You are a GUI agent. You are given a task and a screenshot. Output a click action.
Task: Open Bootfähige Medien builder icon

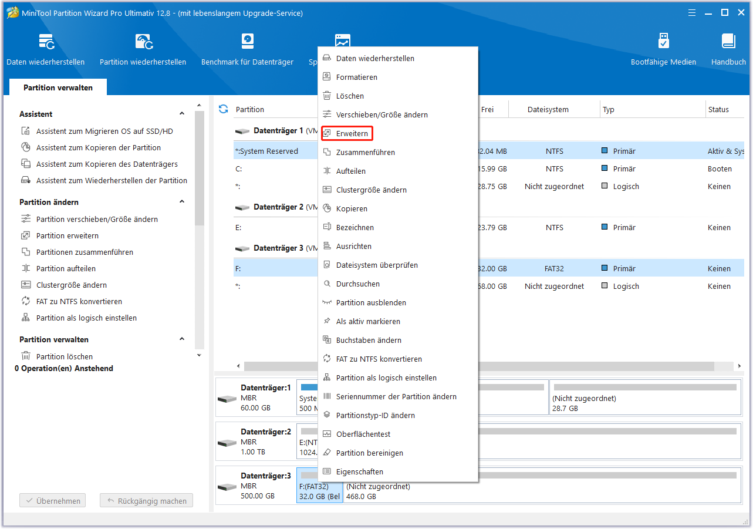tap(663, 42)
